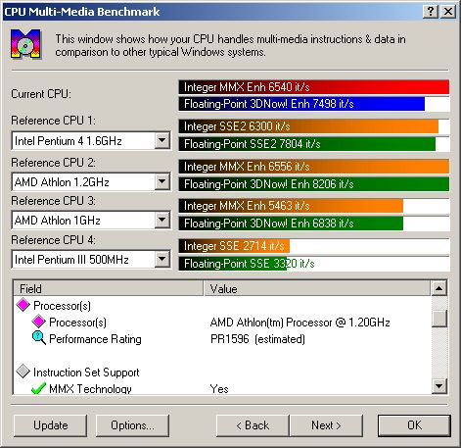Click the value 'PR1596 (estimated)'
461x448 pixels.
click(257, 339)
